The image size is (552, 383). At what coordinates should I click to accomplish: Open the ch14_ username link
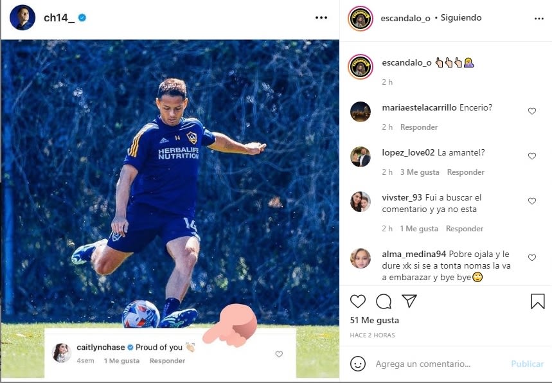59,18
